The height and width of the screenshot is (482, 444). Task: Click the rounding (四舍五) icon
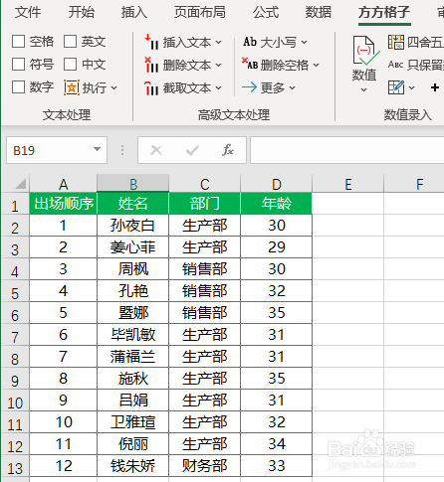396,42
